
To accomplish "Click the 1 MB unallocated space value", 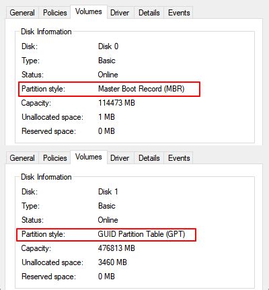I will click(106, 117).
